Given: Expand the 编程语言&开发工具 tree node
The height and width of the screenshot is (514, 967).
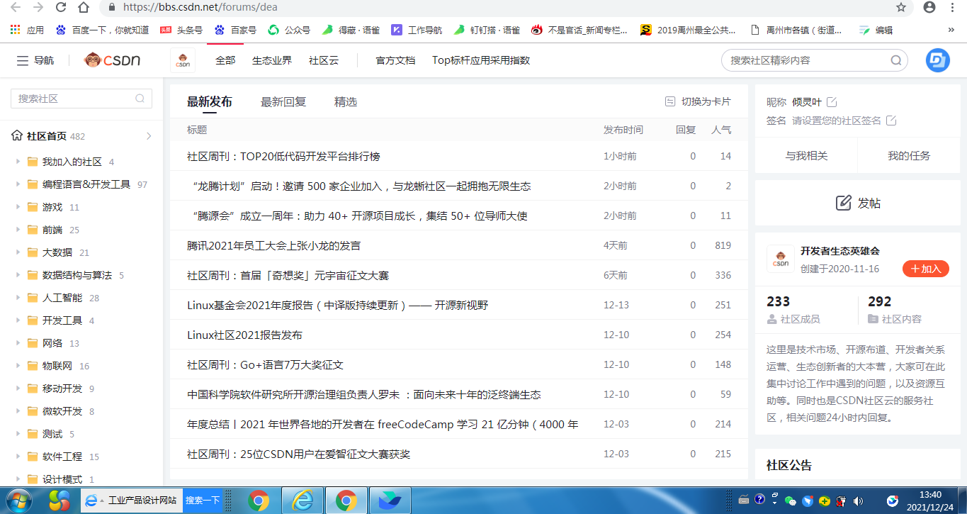Looking at the screenshot, I should tap(18, 184).
